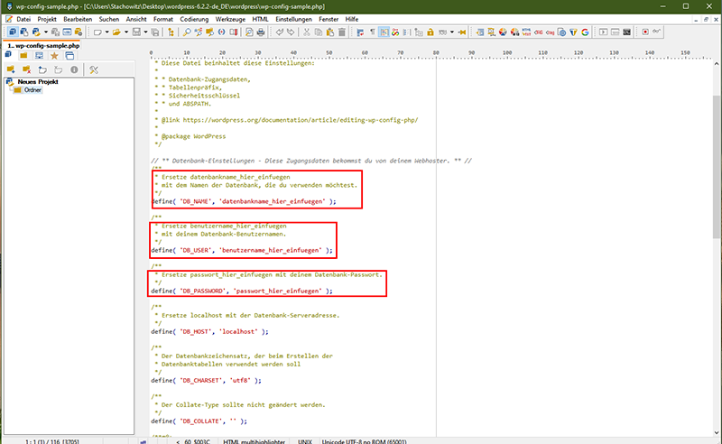Click the color picker wheel icon
The width and height of the screenshot is (722, 444).
503,32
